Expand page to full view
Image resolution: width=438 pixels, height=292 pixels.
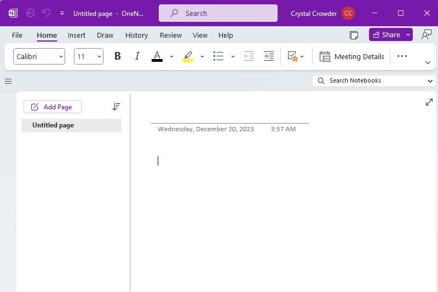429,102
